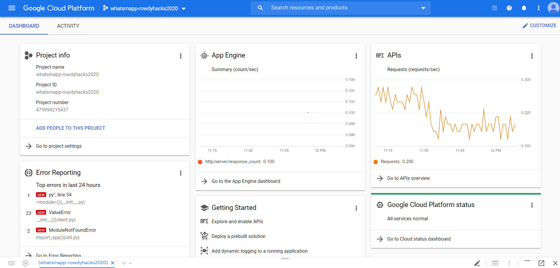Screen dimensions: 560x268
Task: Open the Error Reporting card options menu
Action: pyautogui.click(x=181, y=173)
